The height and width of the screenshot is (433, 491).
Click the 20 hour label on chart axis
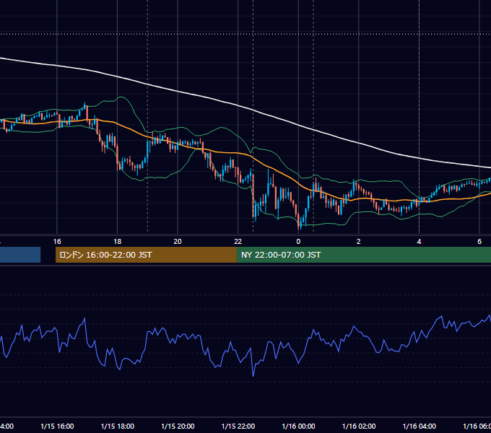[178, 241]
